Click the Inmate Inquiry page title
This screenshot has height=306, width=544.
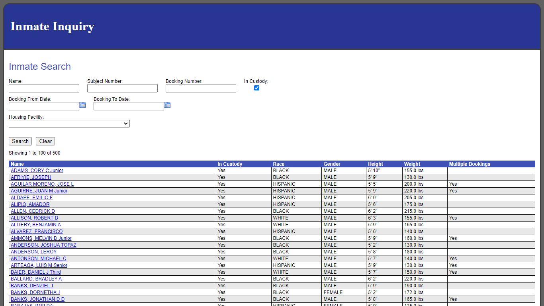click(52, 26)
